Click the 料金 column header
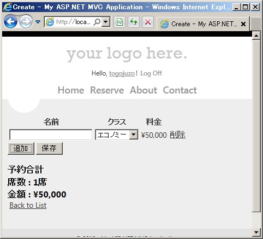Screen dimensions: 263x239 click(154, 122)
